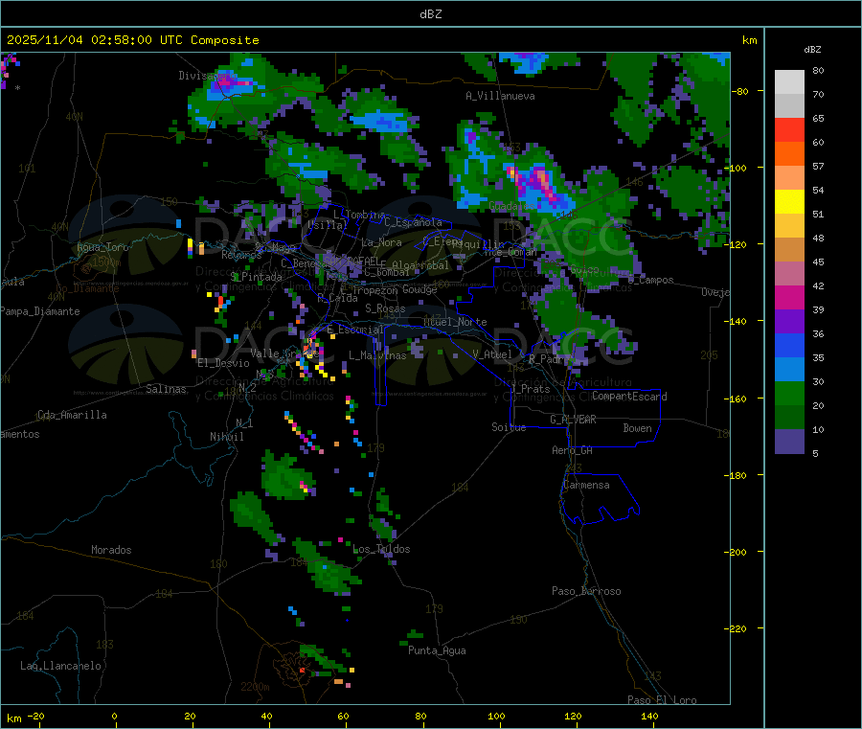This screenshot has width=862, height=729.
Task: Click the Carmensa town label
Action: [586, 485]
